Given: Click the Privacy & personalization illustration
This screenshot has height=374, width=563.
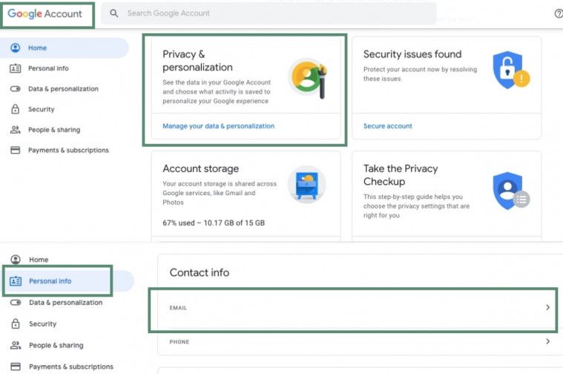Looking at the screenshot, I should click(307, 78).
